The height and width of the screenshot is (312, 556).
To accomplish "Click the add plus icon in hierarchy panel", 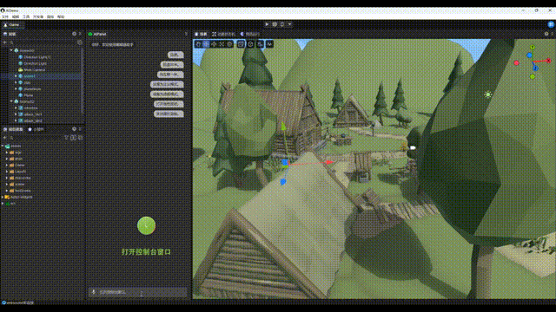I will click(x=5, y=42).
